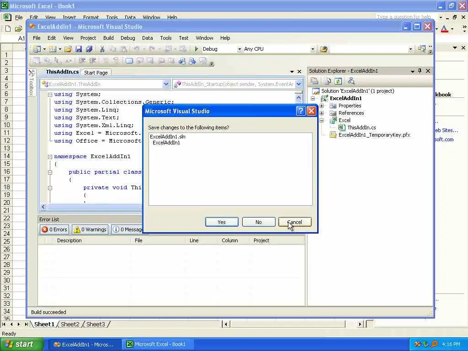Image resolution: width=468 pixels, height=351 pixels.
Task: Click Add New Item toolbar icon
Action: (x=53, y=49)
